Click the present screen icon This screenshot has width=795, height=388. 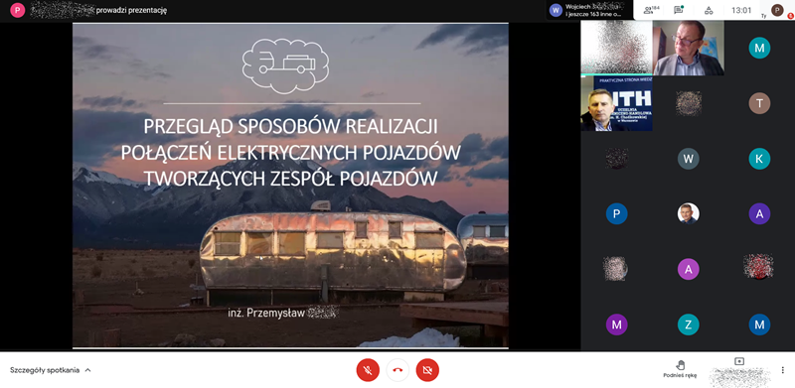[x=739, y=361]
